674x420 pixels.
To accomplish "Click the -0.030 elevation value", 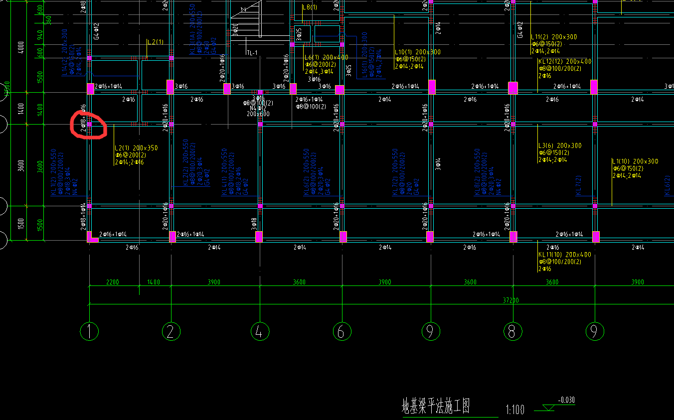I will click(566, 400).
